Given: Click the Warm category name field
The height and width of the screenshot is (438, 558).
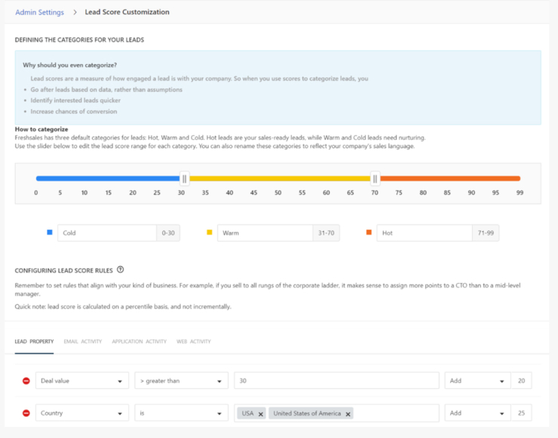Looking at the screenshot, I should click(x=265, y=233).
